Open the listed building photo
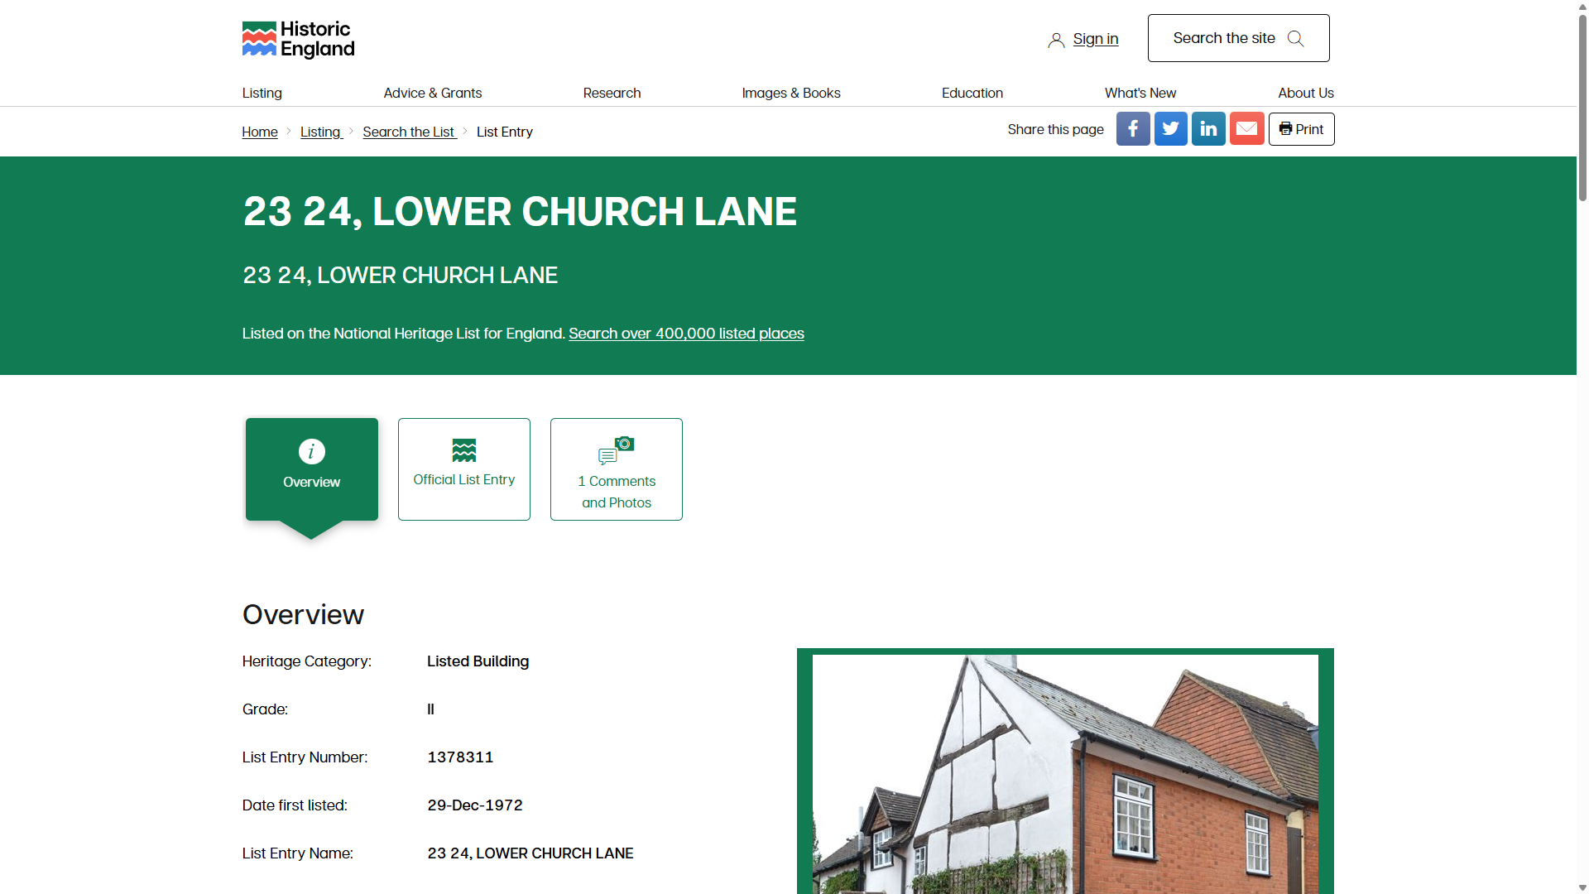The width and height of the screenshot is (1589, 894). [1065, 774]
